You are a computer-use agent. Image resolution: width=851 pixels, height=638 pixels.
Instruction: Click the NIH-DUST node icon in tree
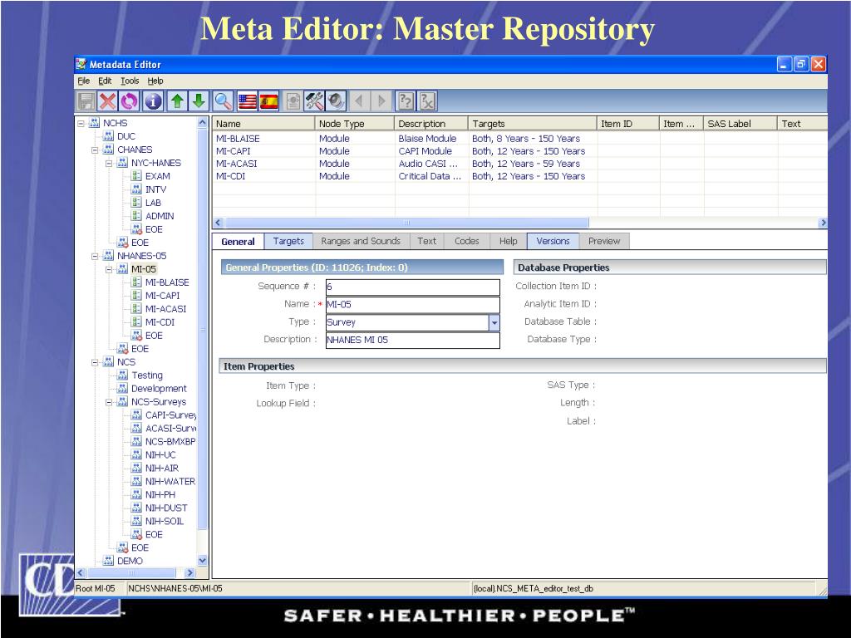pyautogui.click(x=136, y=508)
